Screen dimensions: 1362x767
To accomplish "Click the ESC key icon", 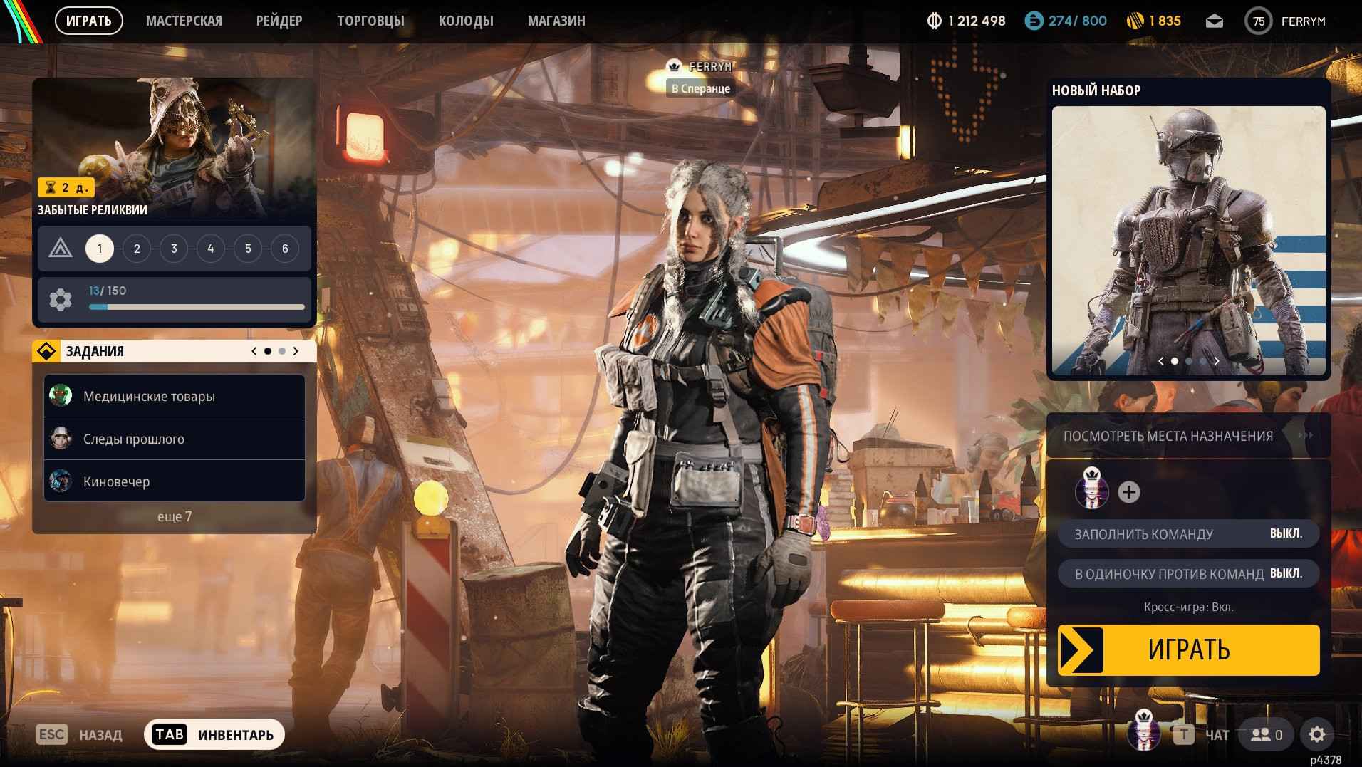I will pos(52,734).
